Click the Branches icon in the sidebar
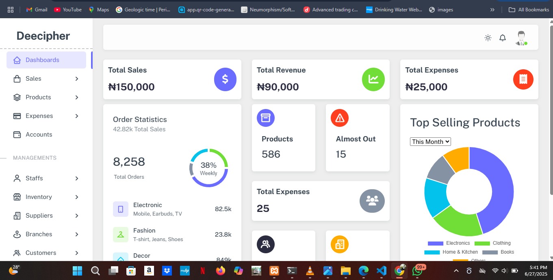Viewport: 553px width, 280px height. tap(16, 234)
